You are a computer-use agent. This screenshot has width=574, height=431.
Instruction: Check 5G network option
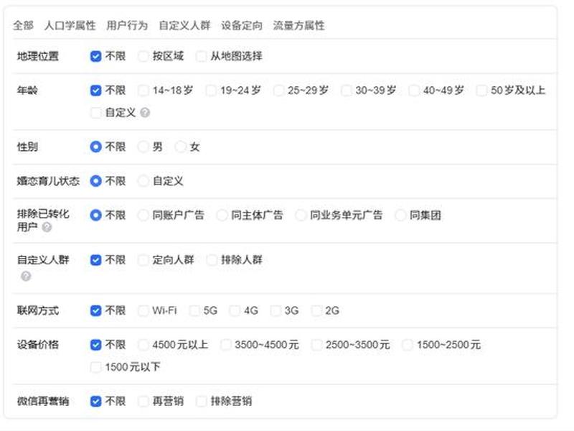194,310
